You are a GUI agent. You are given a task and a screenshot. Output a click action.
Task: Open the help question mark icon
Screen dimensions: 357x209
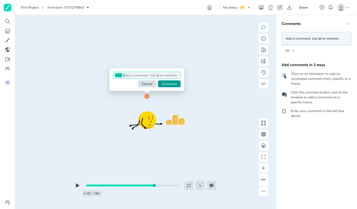pos(322,8)
